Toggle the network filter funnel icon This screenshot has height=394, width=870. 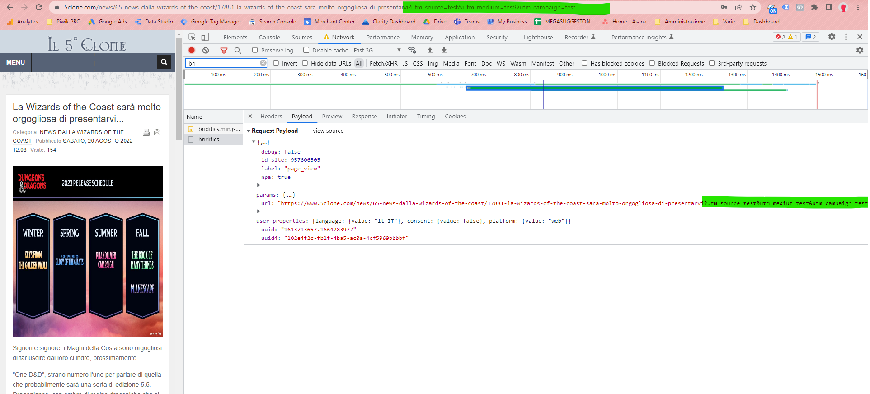(x=224, y=50)
